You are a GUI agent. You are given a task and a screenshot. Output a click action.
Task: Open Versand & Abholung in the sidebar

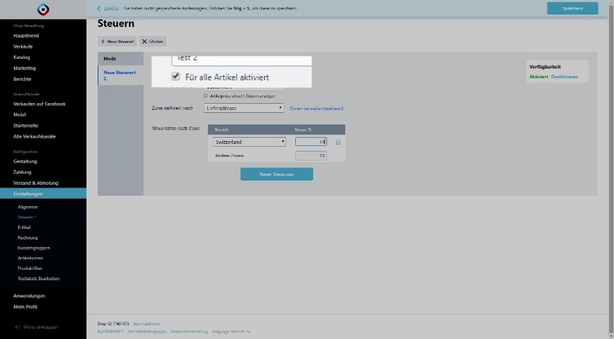coord(35,183)
